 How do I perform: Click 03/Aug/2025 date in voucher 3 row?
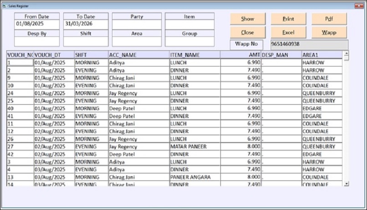(54, 162)
